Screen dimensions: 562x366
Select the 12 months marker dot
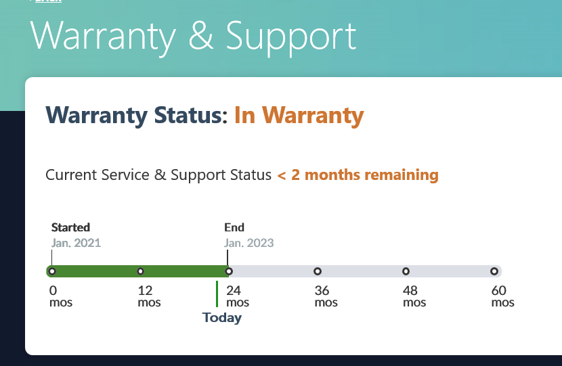(141, 271)
